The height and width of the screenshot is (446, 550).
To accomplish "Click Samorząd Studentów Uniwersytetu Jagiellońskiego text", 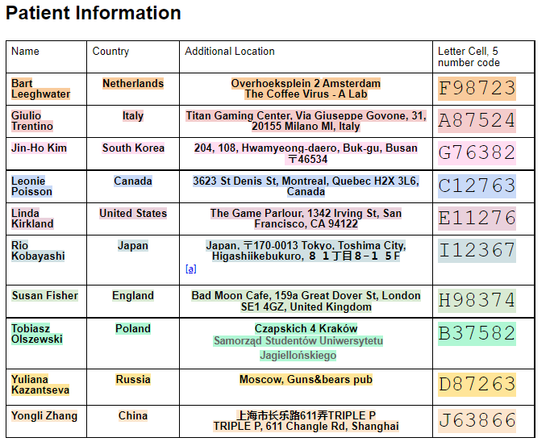I will coord(298,348).
